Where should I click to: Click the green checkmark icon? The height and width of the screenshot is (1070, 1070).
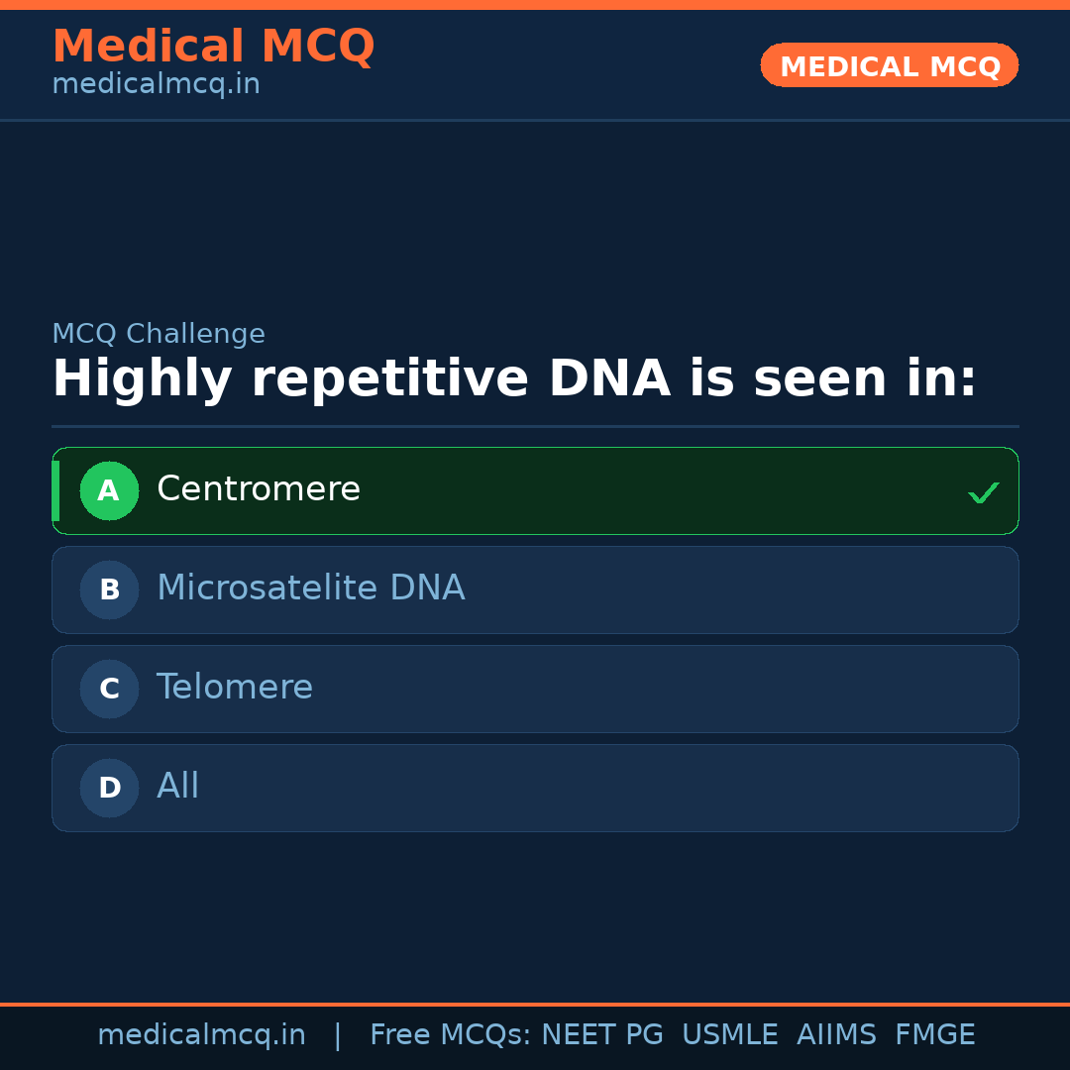click(x=983, y=492)
